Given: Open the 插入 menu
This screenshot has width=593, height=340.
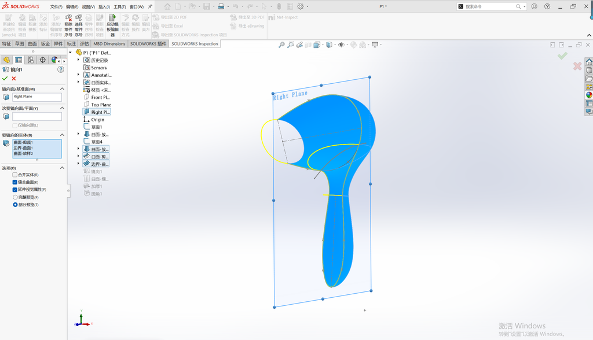Looking at the screenshot, I should pyautogui.click(x=104, y=7).
